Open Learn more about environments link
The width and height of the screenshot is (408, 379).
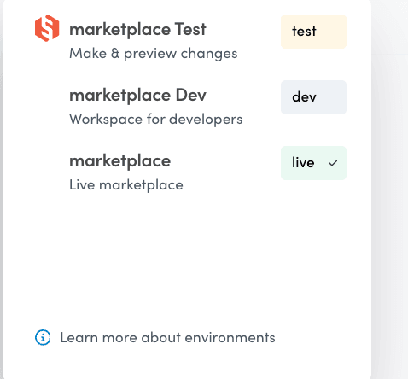tap(155, 337)
